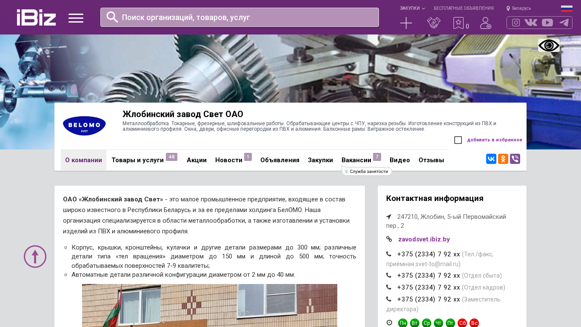Screen dimensions: 581x327
Task: Click the Вс day-off indicator
Action: pyautogui.click(x=474, y=323)
